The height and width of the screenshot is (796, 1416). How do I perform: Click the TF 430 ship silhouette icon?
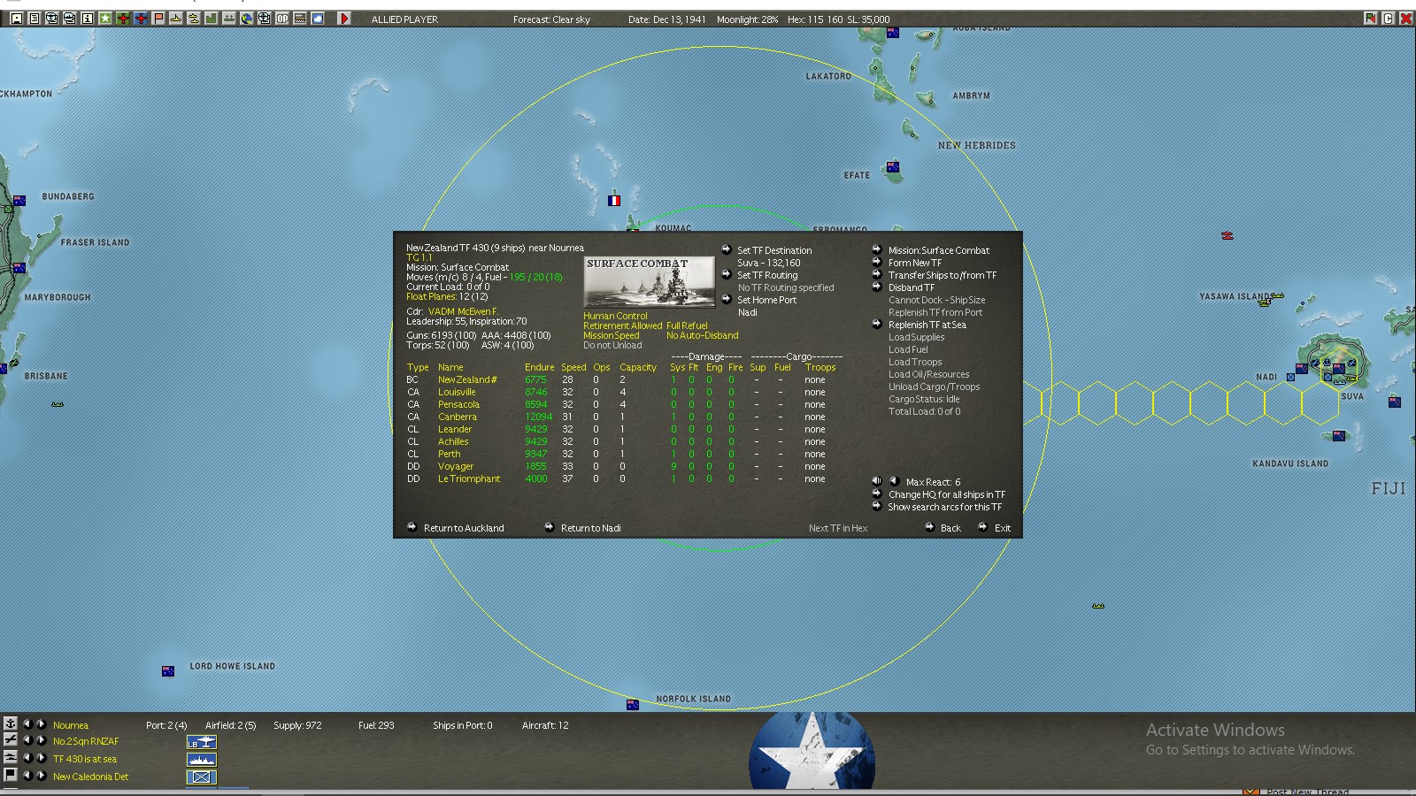(x=202, y=759)
